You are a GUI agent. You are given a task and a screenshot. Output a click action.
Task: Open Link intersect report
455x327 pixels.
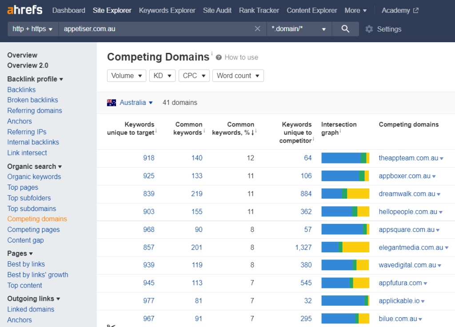27,153
